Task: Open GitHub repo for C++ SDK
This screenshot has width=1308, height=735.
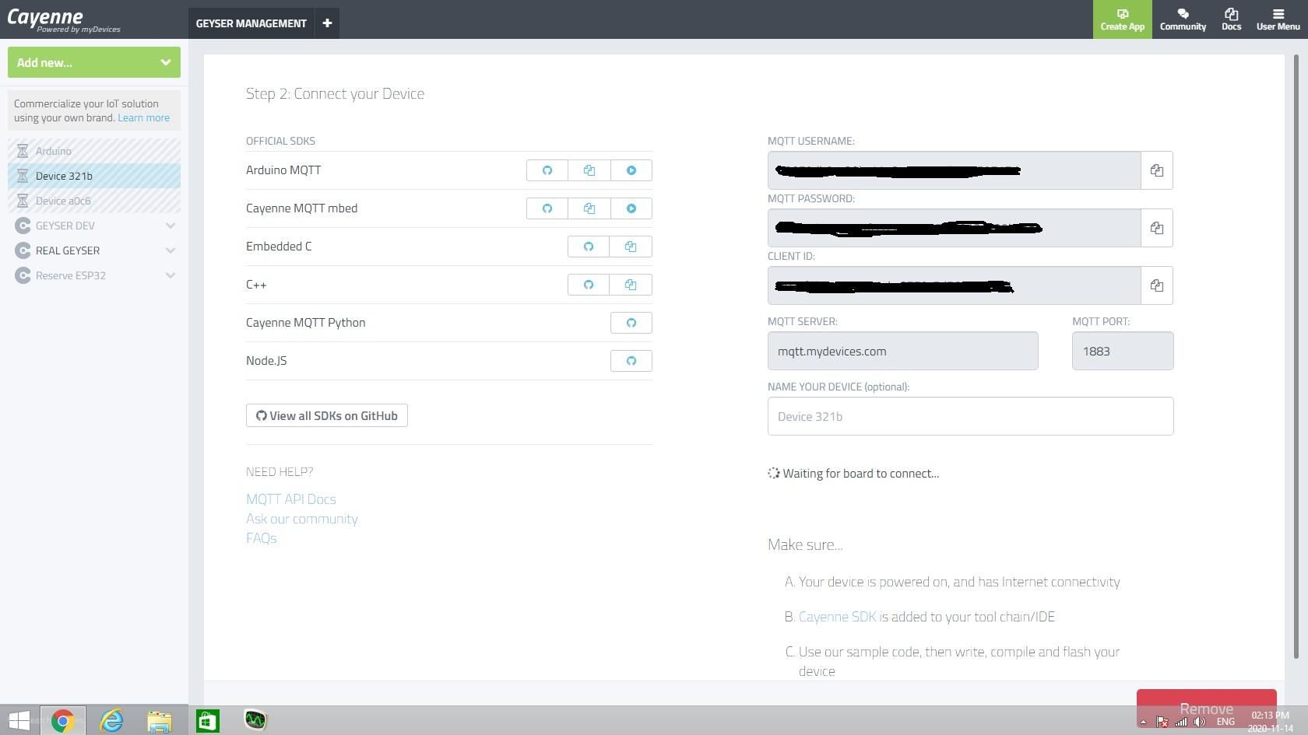Action: pyautogui.click(x=589, y=285)
